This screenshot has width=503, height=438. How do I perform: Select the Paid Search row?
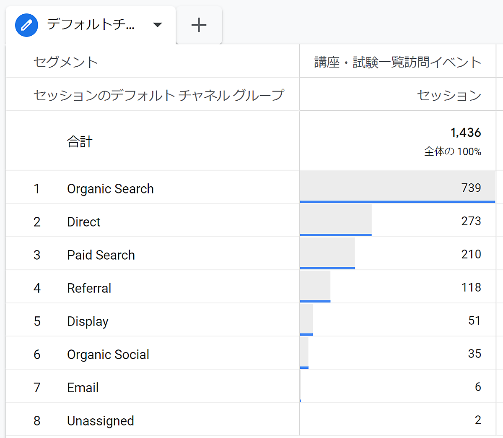click(x=101, y=255)
